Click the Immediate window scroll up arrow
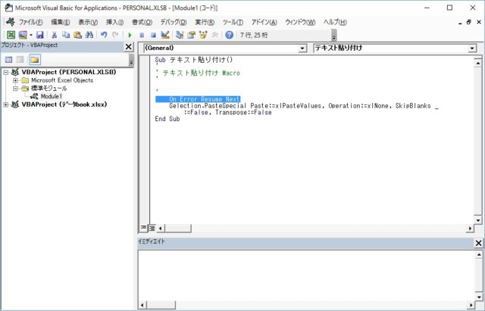The image size is (485, 311). click(x=478, y=255)
